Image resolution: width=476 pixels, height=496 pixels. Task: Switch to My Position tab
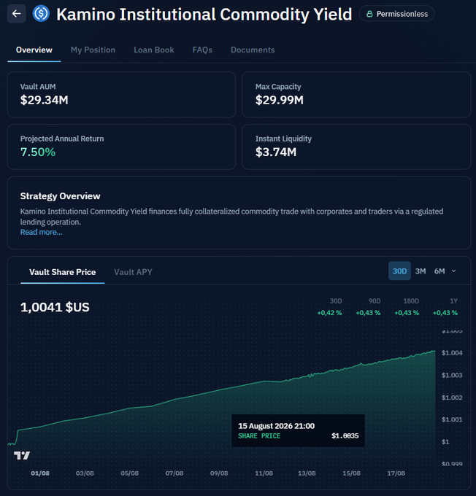point(93,50)
